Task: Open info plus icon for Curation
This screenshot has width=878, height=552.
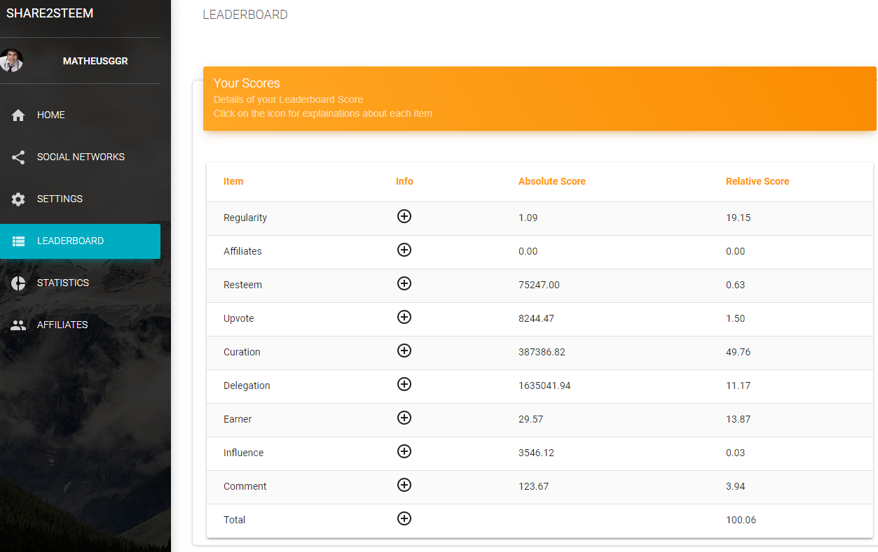Action: [x=404, y=351]
